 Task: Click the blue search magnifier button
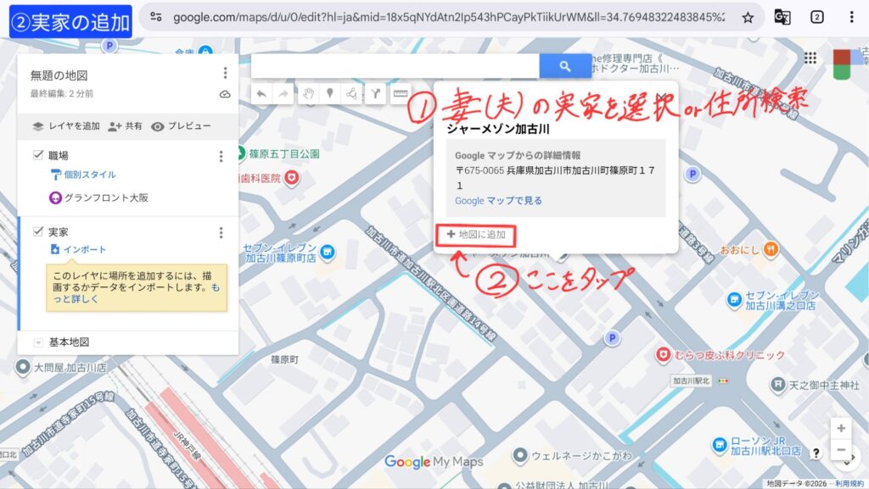[565, 66]
